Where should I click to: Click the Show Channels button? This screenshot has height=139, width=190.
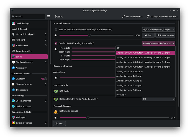click(x=165, y=35)
